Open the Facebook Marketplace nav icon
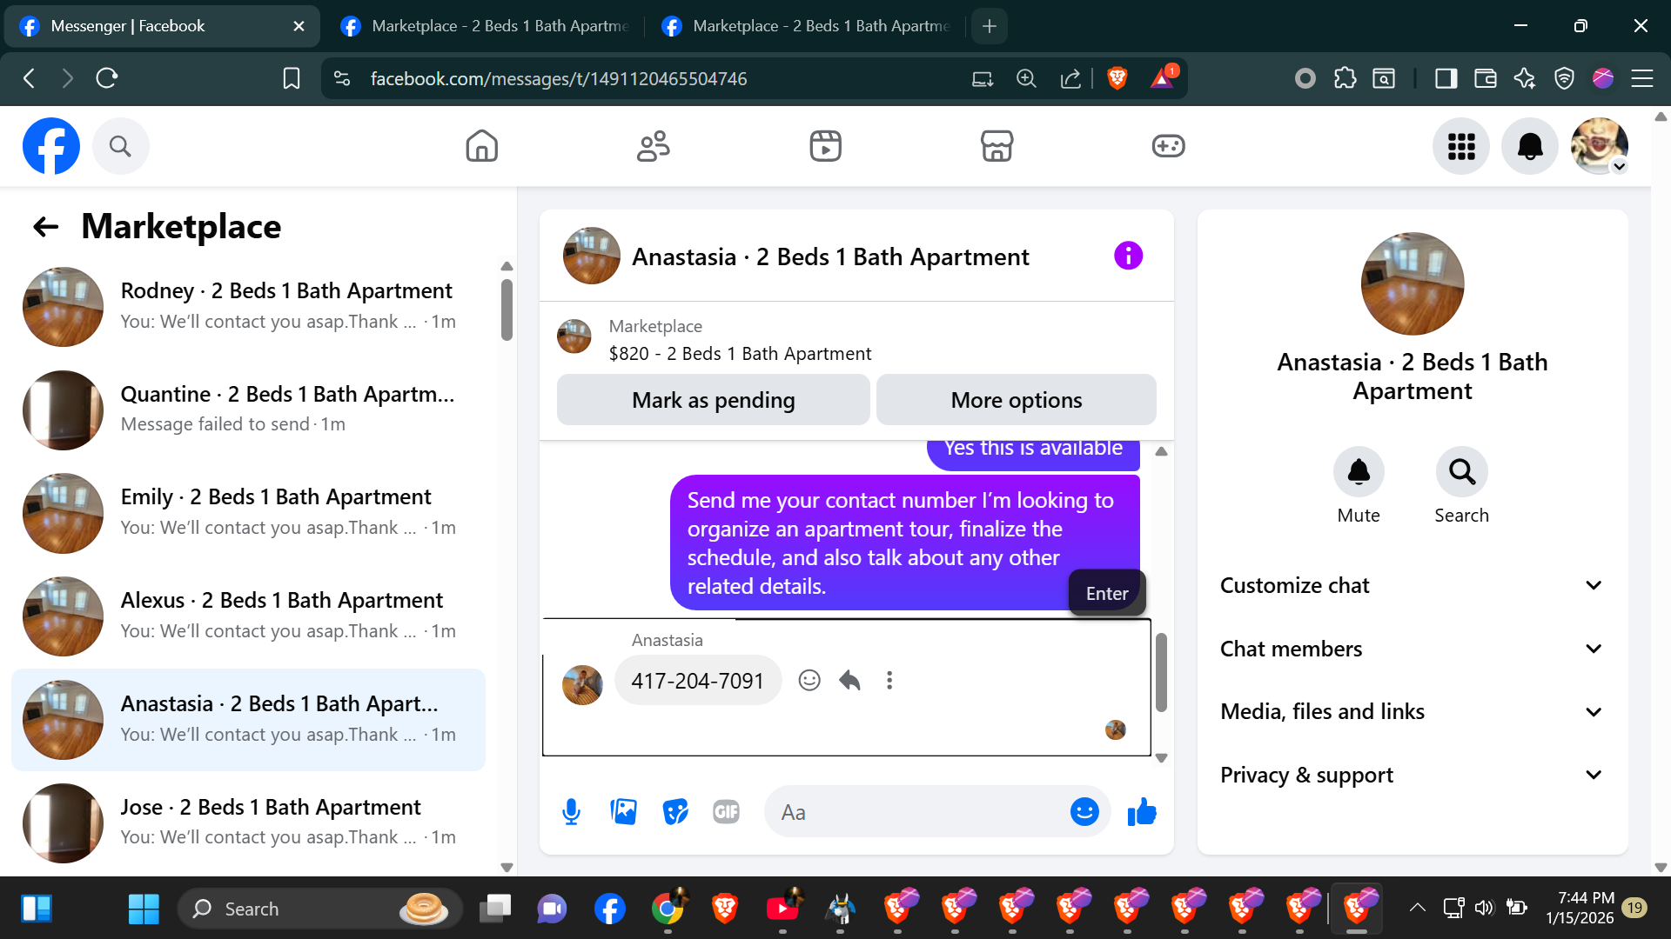The width and height of the screenshot is (1671, 939). 997,146
